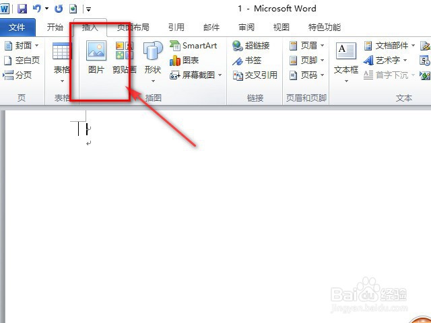
Task: Expand the 形状 dropdown arrow
Action: click(x=153, y=81)
